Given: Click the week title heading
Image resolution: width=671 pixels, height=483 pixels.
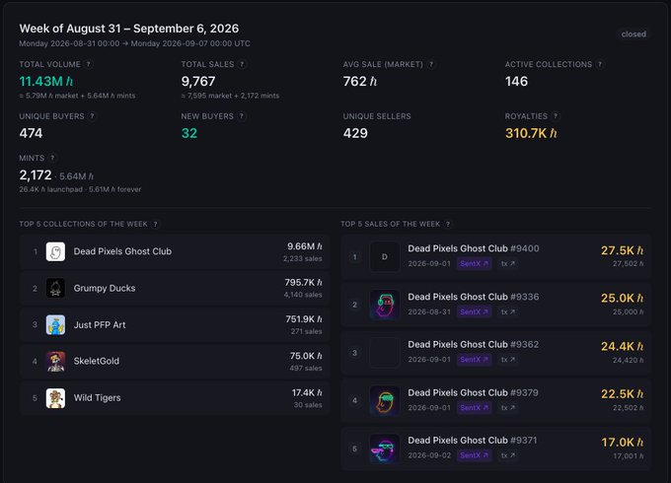Looking at the screenshot, I should point(129,29).
